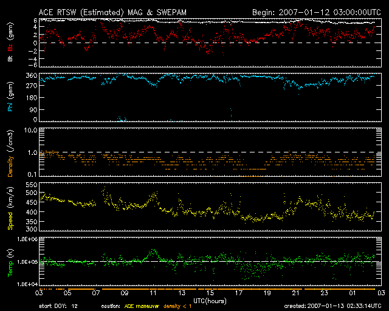Click the 'ACE maneuver' caution legend text
Screen dimensions: 389x311
[141, 305]
